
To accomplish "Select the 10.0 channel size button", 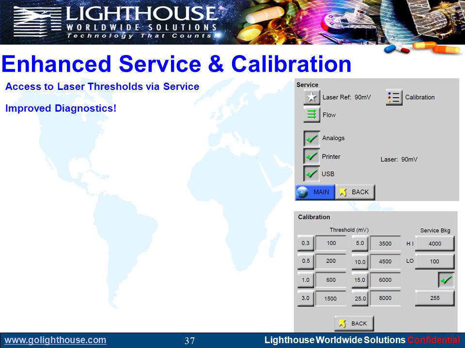I will click(360, 262).
